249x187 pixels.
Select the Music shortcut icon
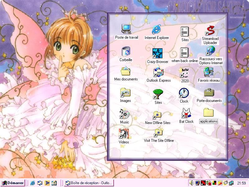click(125, 116)
